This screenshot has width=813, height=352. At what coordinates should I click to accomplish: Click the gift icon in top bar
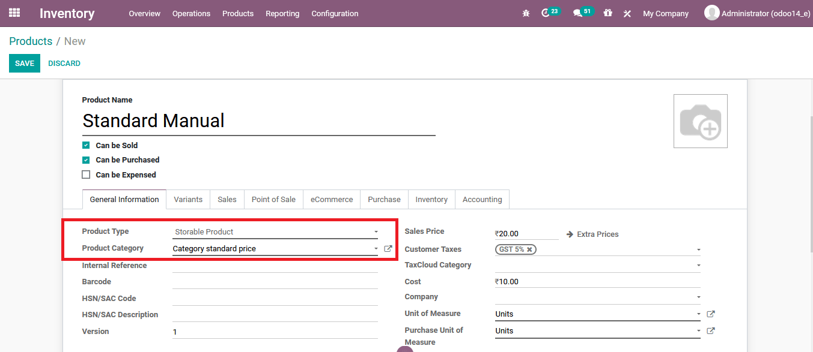point(607,13)
